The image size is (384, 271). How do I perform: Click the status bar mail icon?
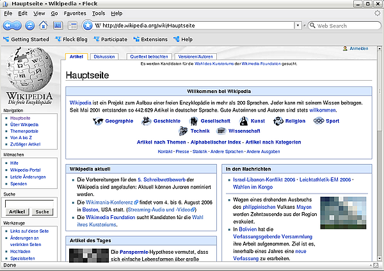click(376, 265)
